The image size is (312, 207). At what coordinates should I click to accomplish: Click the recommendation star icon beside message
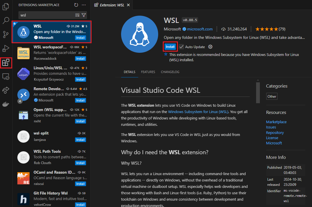166,54
